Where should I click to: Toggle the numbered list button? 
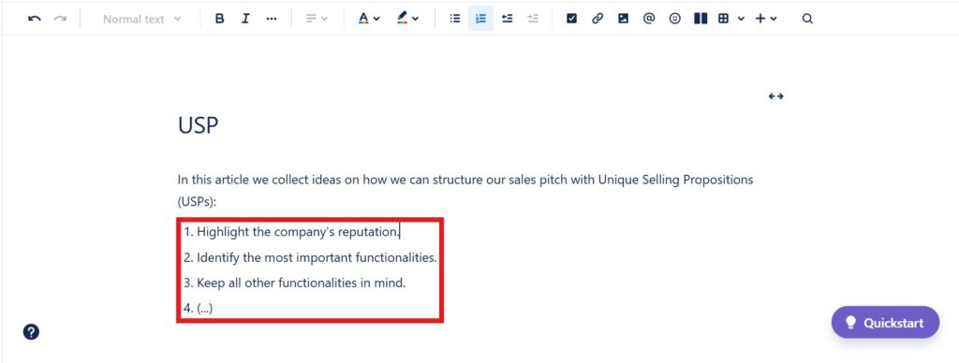point(480,19)
